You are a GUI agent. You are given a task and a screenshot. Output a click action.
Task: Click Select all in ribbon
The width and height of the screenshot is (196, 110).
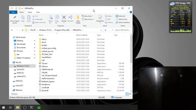point(120,16)
